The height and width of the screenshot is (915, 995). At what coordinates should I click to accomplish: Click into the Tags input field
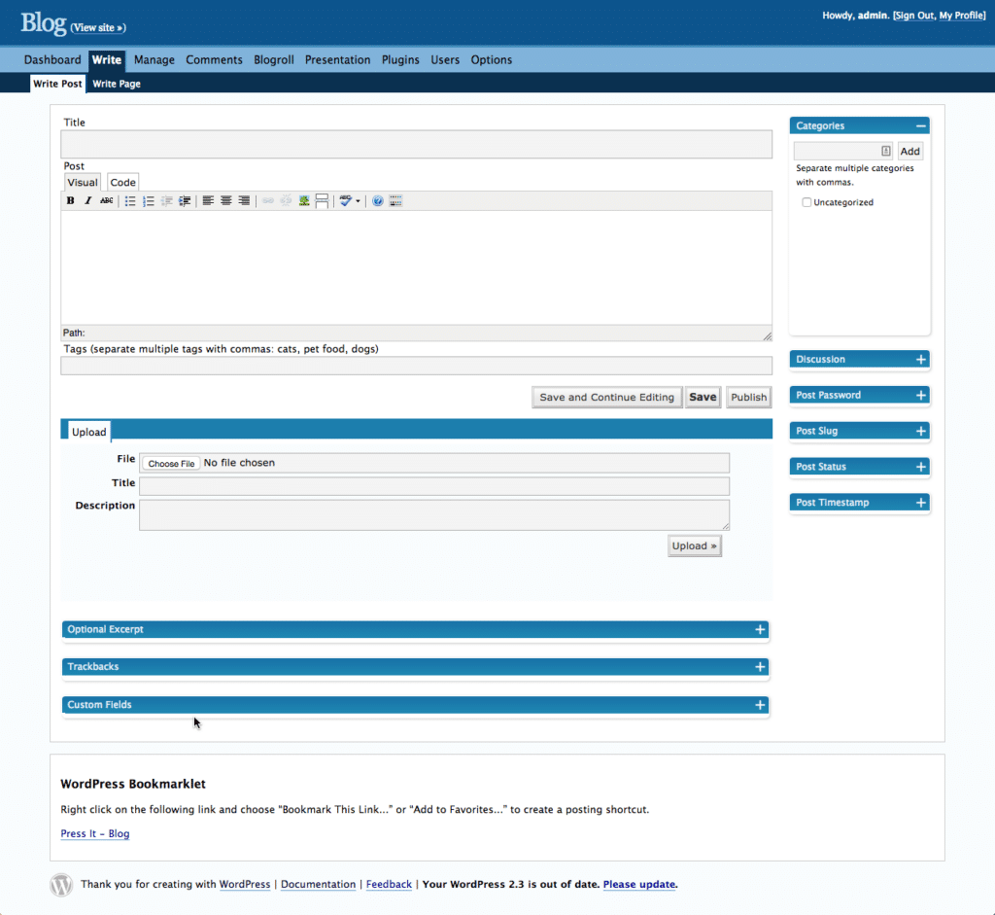pyautogui.click(x=416, y=366)
